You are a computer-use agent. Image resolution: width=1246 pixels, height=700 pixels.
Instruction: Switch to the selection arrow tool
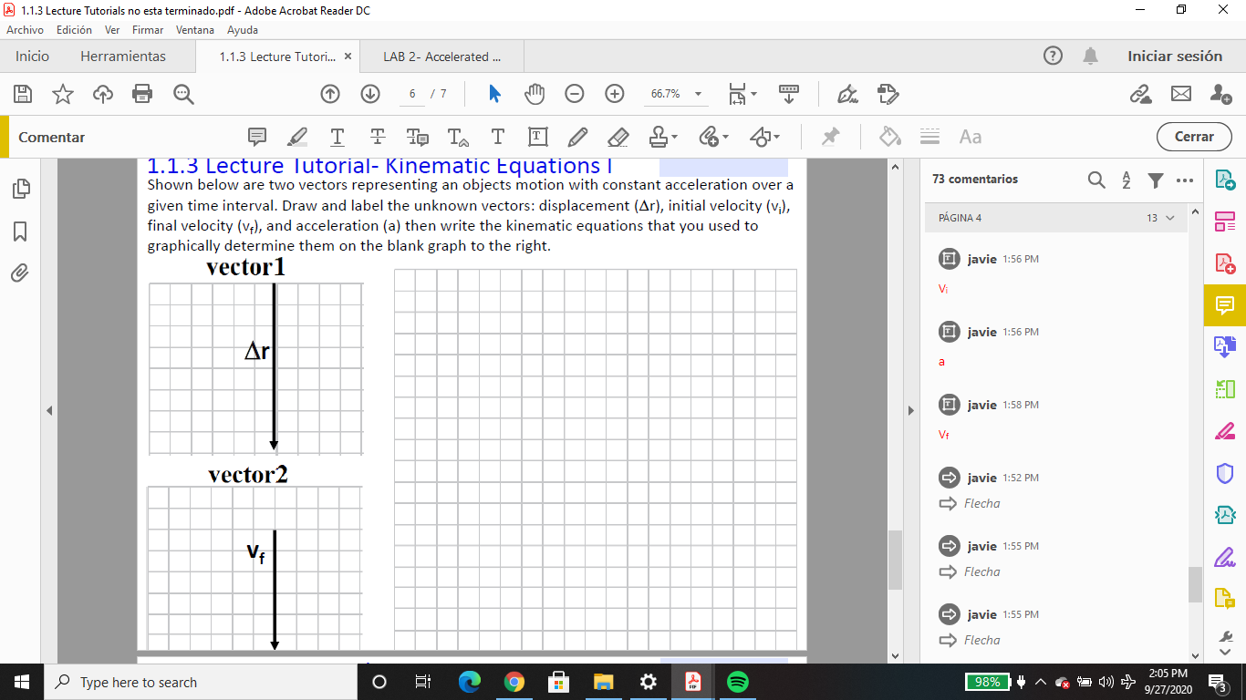point(493,93)
